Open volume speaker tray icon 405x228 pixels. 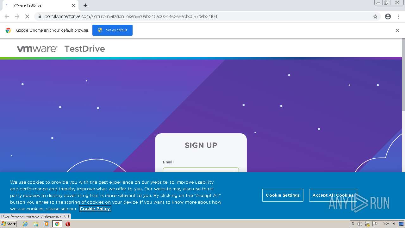pos(360,224)
